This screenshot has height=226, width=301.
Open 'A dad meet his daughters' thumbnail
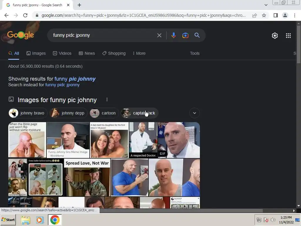(109, 140)
